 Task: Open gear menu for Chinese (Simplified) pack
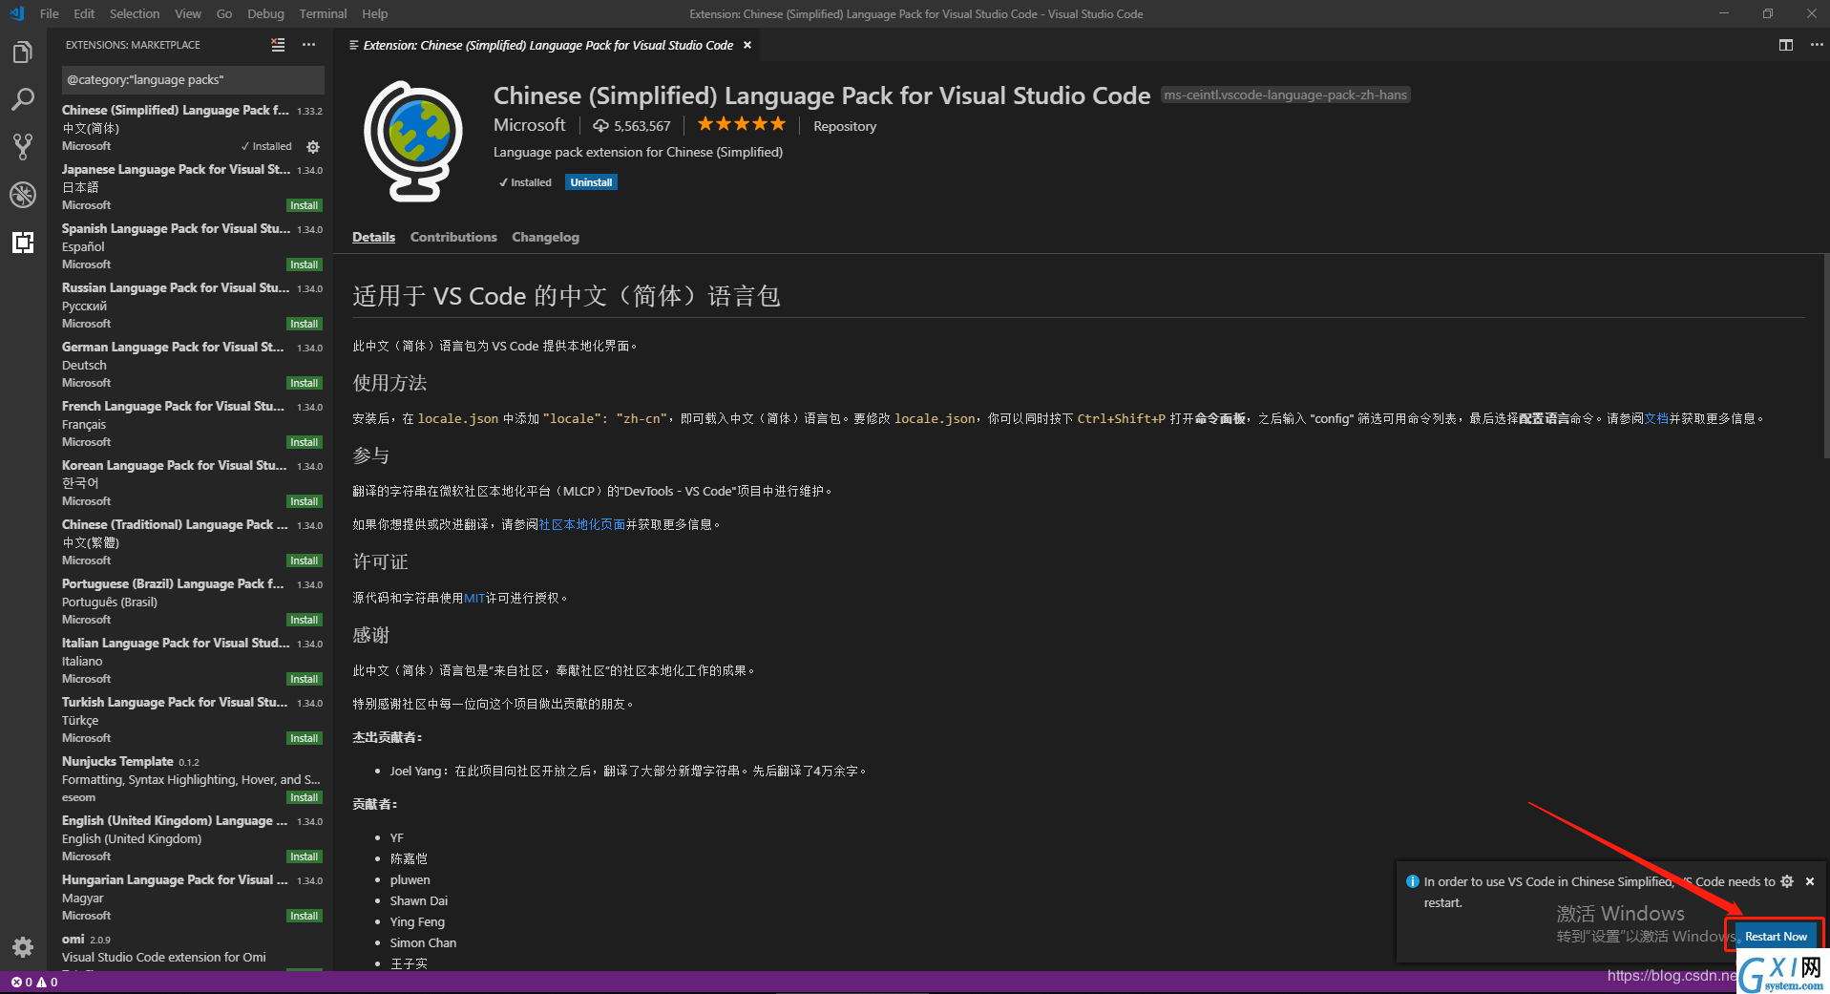(313, 147)
